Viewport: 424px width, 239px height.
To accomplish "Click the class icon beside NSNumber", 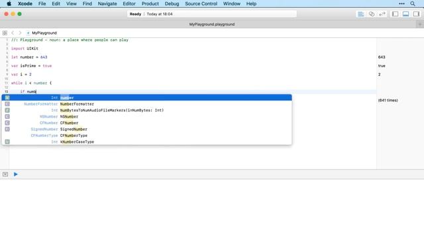I will (7, 117).
